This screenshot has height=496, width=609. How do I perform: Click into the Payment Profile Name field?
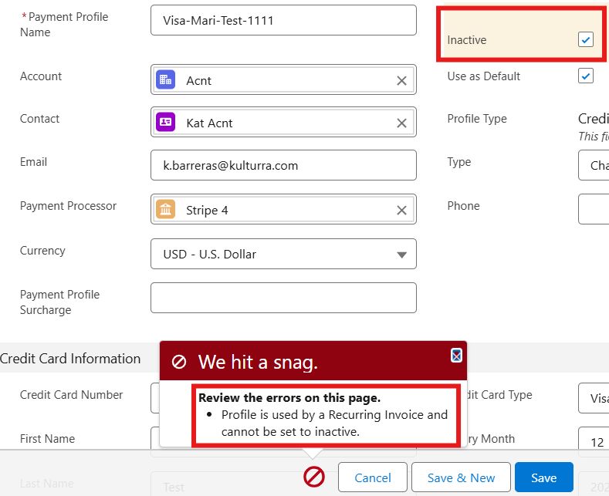[283, 21]
